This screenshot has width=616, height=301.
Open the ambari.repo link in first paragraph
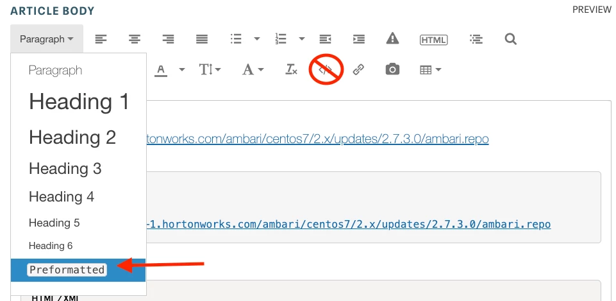pos(317,139)
